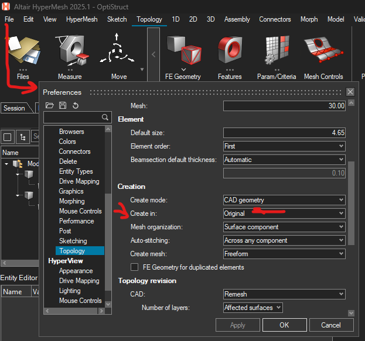
Task: Open the HyperMesh ribbon tab
Action: (x=81, y=19)
